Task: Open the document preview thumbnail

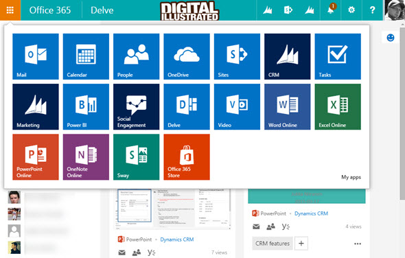Action: (172, 209)
